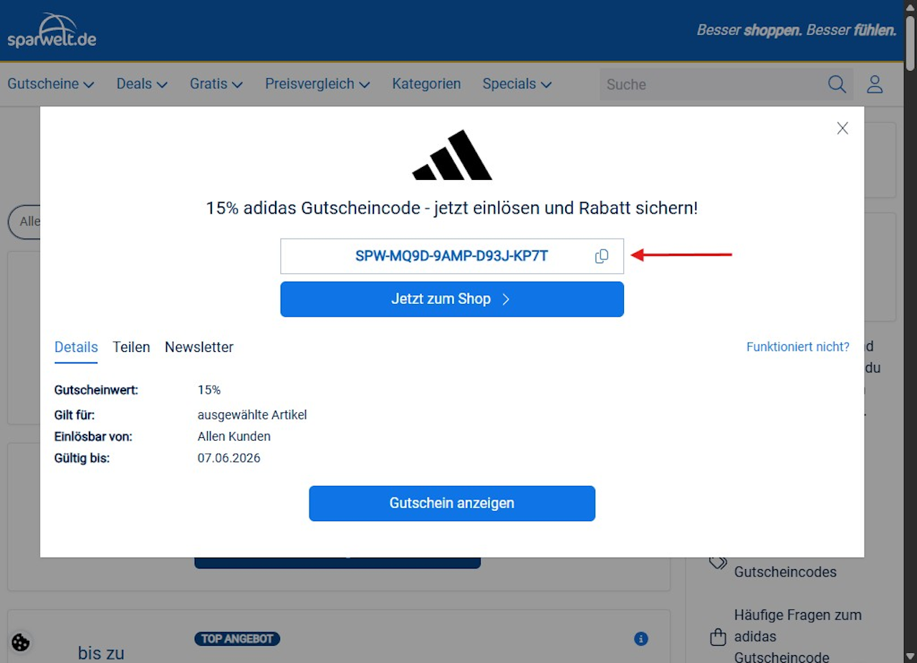Click the search magnifier icon
Viewport: 917px width, 663px height.
click(x=837, y=85)
